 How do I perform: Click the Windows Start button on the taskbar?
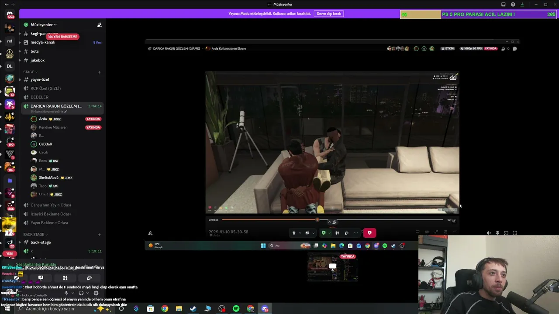pos(7,309)
